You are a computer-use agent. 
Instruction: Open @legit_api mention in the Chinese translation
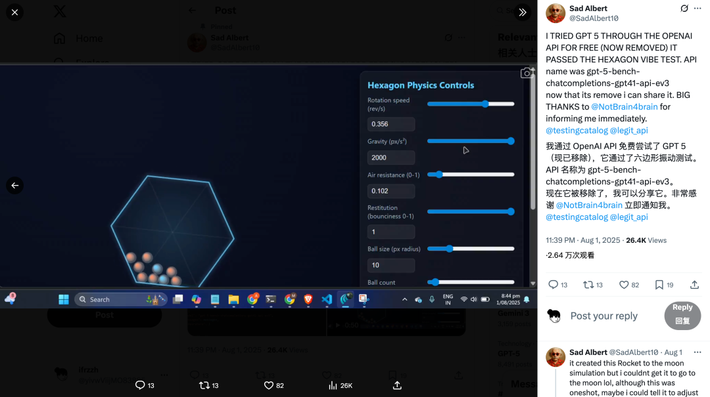coord(629,217)
